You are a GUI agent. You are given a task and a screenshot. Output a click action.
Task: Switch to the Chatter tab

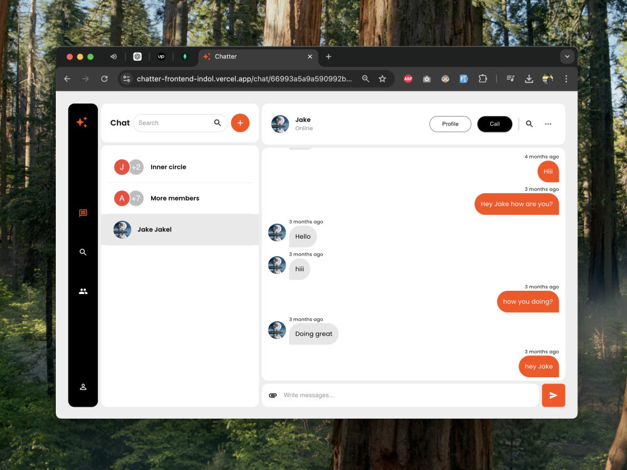(258, 57)
